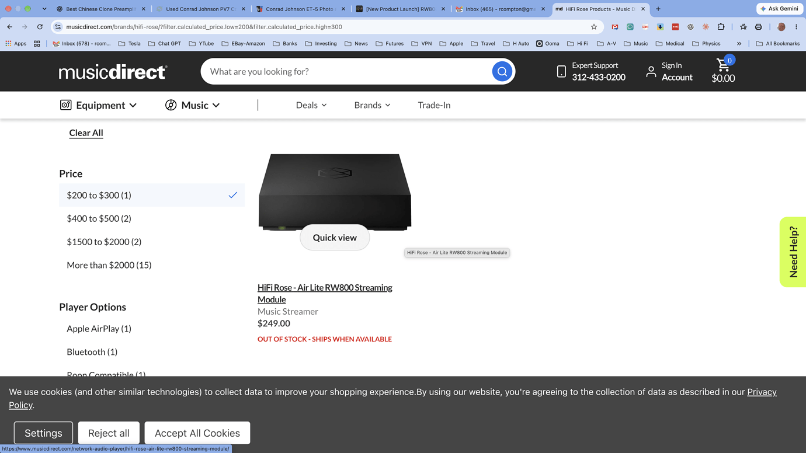Click the Need Help? side tab
The image size is (806, 453).
(x=793, y=252)
